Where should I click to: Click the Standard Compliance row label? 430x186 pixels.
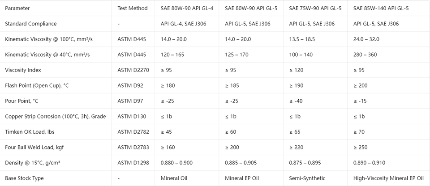[31, 24]
